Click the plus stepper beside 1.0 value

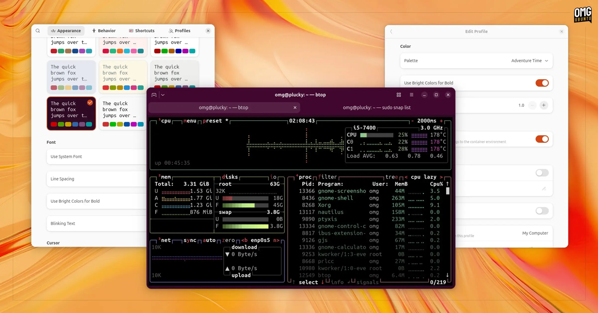pos(544,105)
